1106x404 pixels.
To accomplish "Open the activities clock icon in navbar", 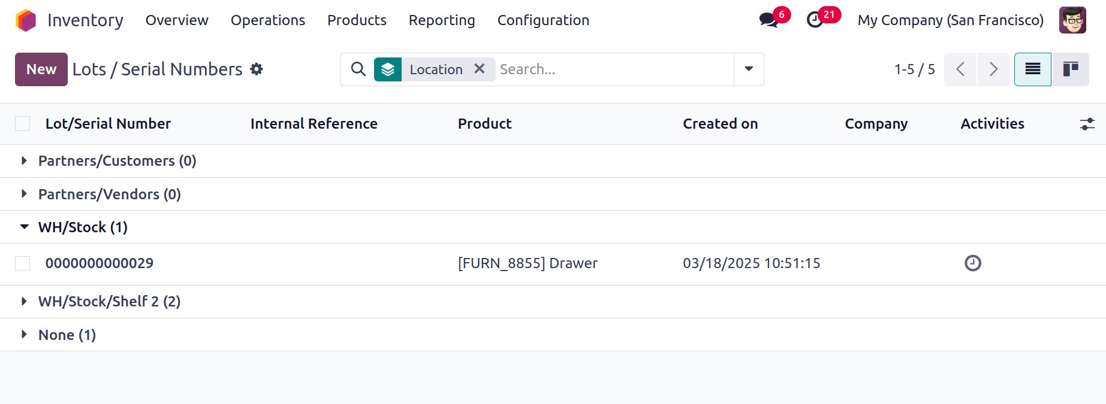I will [815, 20].
